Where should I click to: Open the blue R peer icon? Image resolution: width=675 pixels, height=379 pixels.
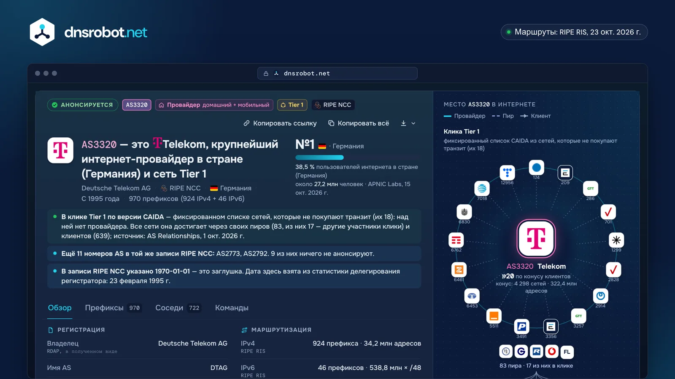tap(537, 351)
